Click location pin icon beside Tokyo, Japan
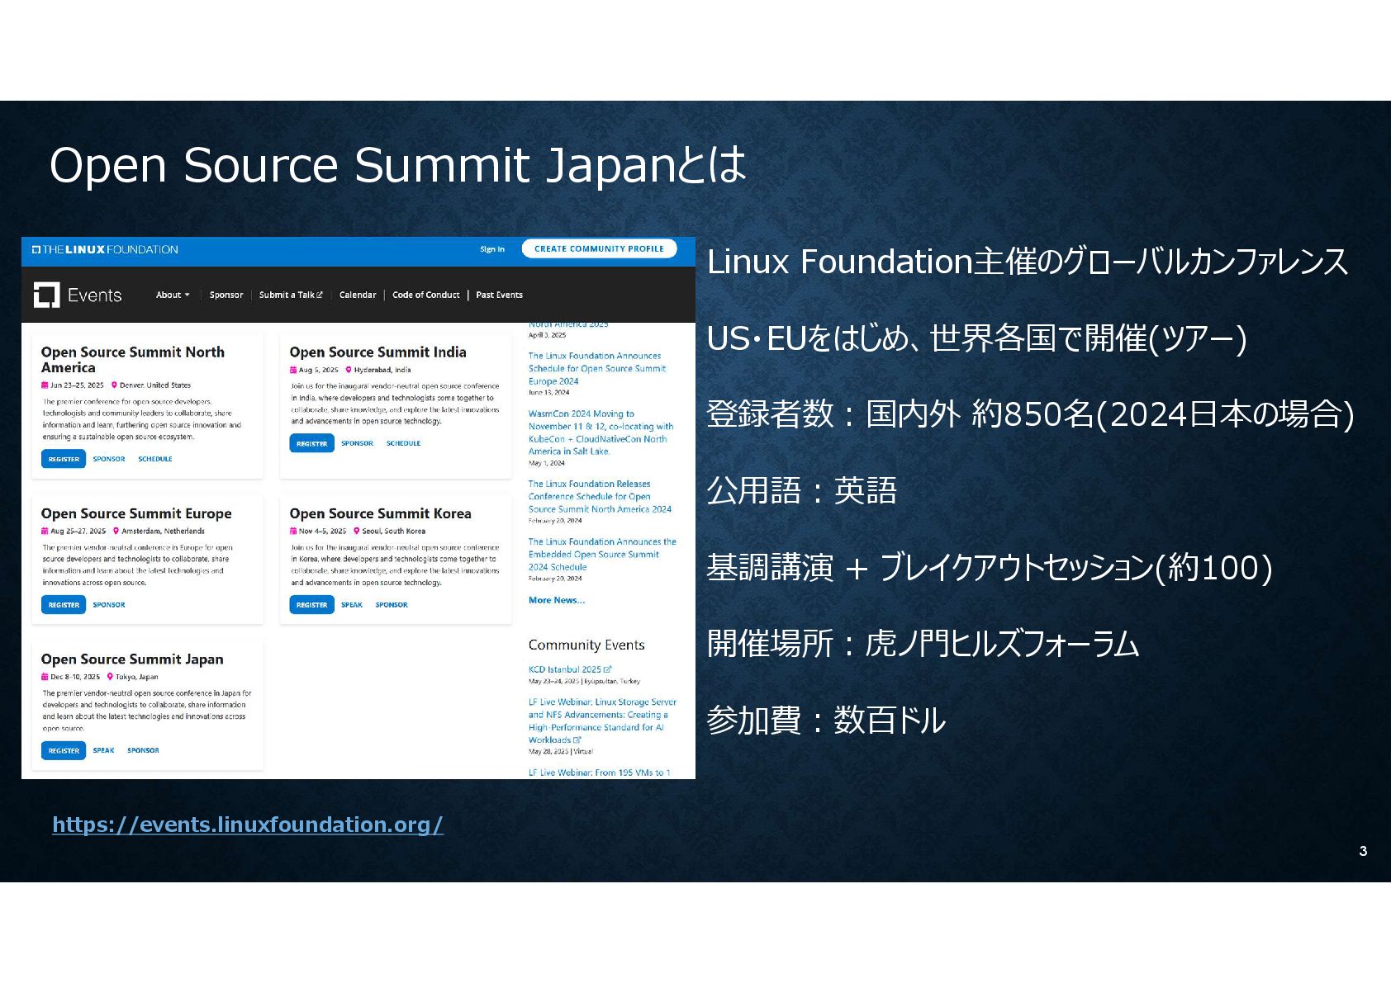Viewport: 1391px width, 983px height. pos(110,677)
